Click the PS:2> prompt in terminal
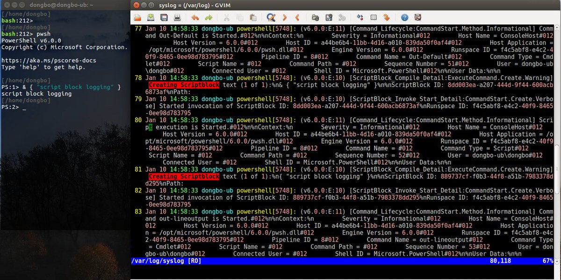561x280 pixels. 9,107
